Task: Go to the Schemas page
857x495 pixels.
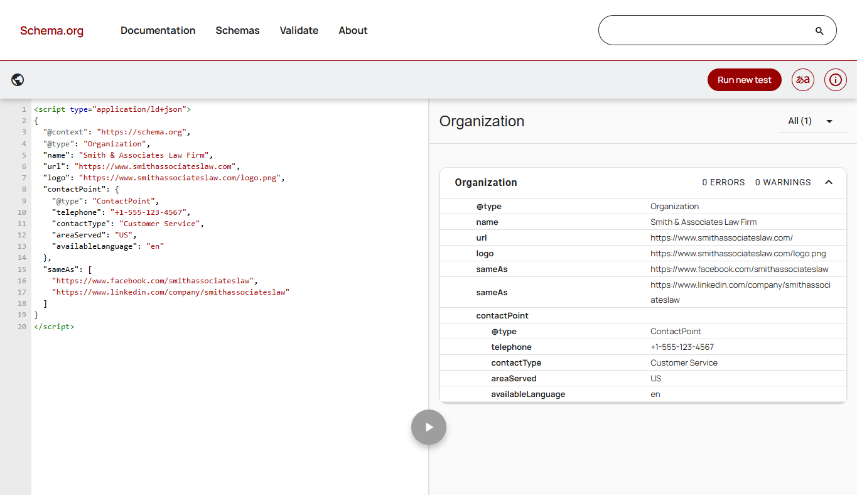Action: [x=237, y=30]
